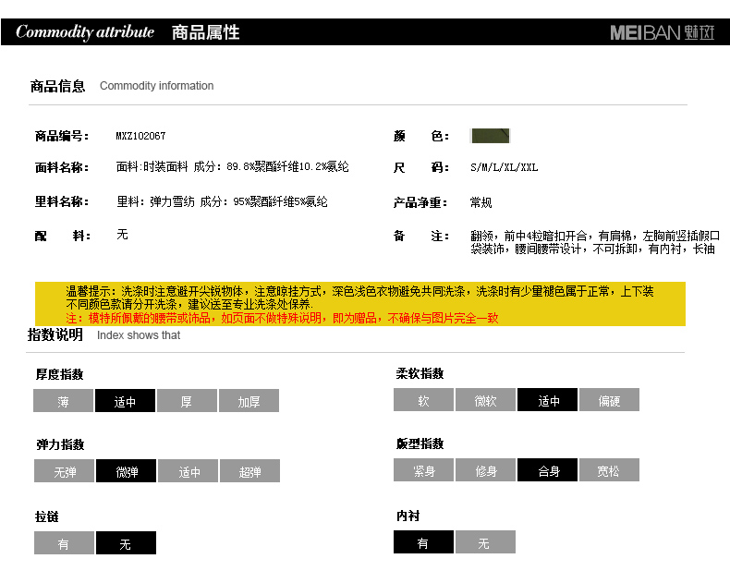The height and width of the screenshot is (583, 730).
Task: Select 偏硬 in the 柔软指数 row
Action: (610, 400)
